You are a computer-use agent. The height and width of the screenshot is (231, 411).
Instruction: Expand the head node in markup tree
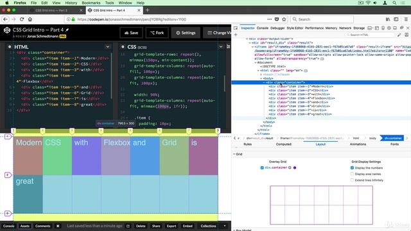(261, 74)
